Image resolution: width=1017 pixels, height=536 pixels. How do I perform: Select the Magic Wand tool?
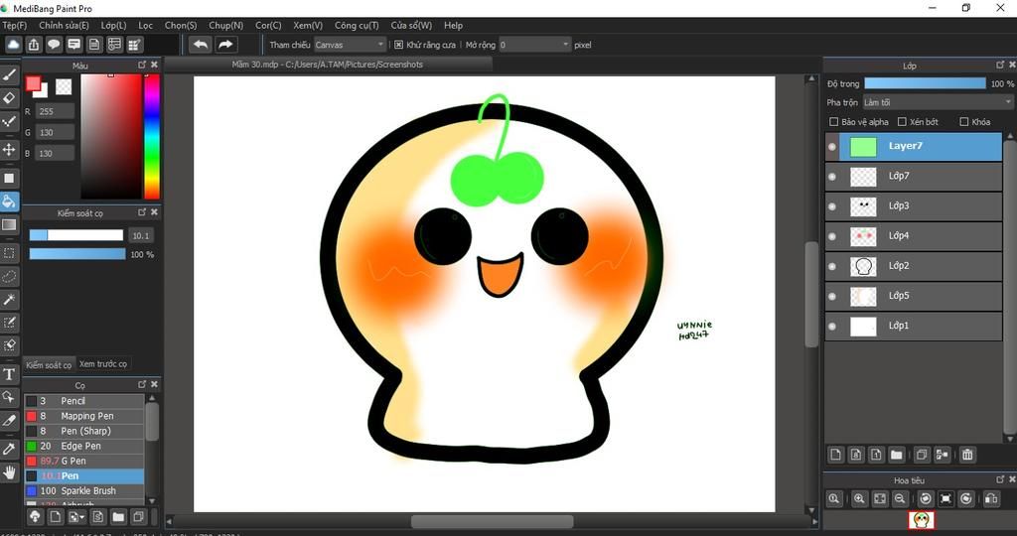(x=9, y=300)
